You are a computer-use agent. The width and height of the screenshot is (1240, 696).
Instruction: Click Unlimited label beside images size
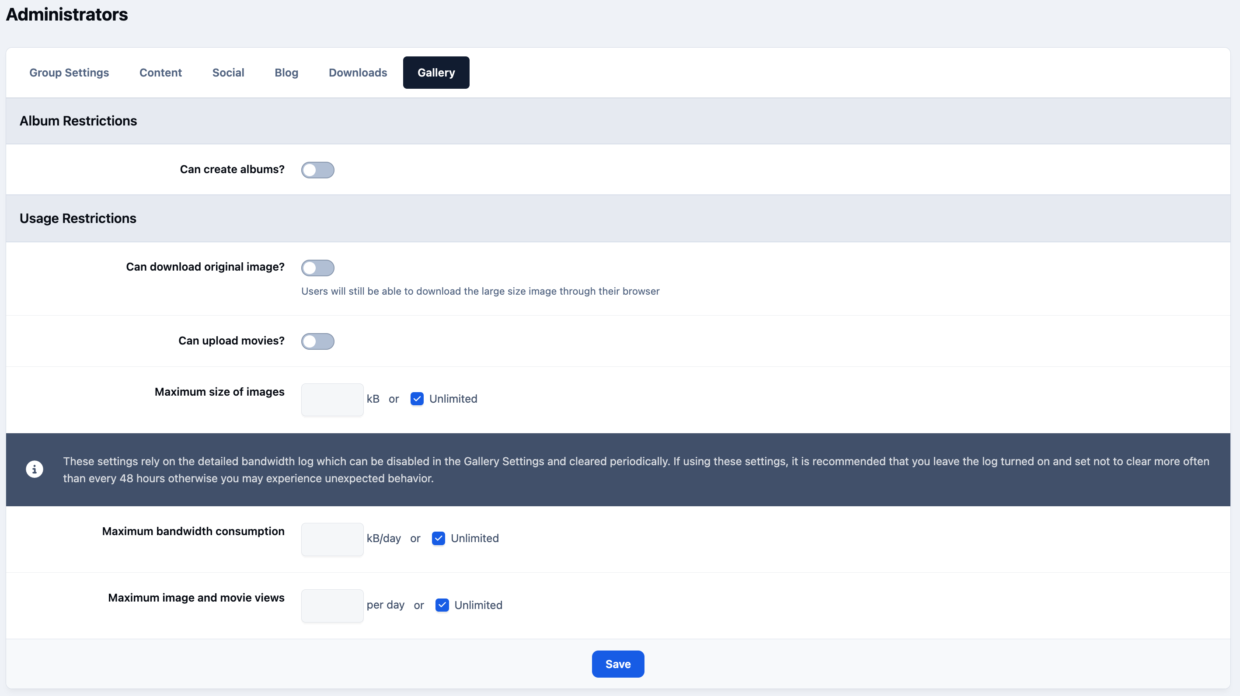point(453,399)
